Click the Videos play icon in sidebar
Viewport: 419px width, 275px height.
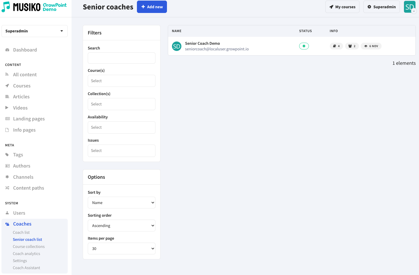tap(7, 108)
